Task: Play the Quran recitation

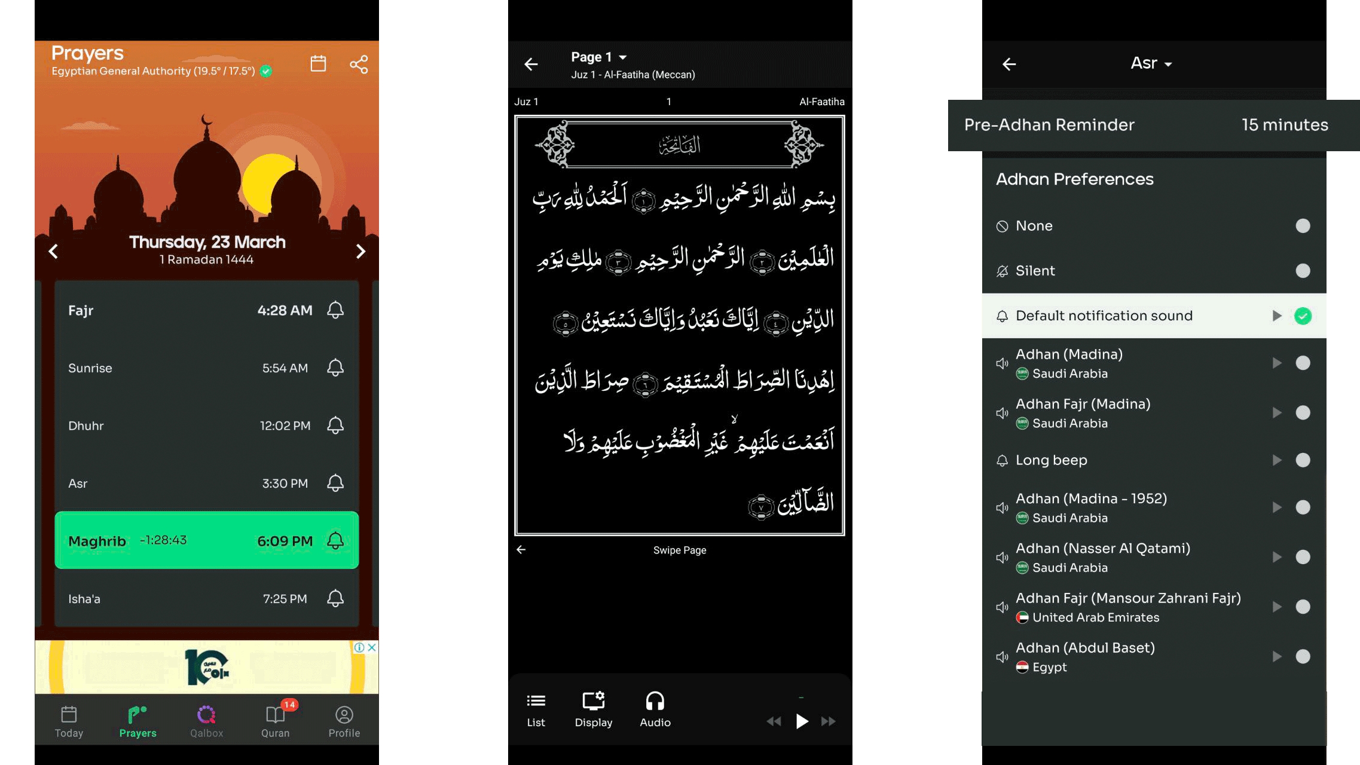Action: tap(802, 721)
